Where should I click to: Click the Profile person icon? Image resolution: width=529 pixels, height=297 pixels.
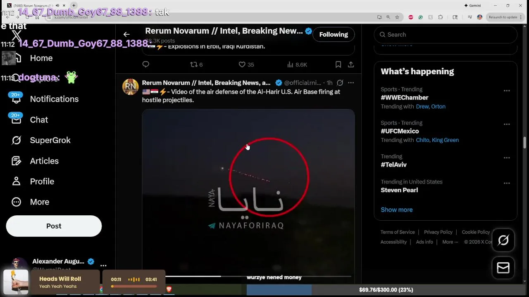[x=16, y=181]
